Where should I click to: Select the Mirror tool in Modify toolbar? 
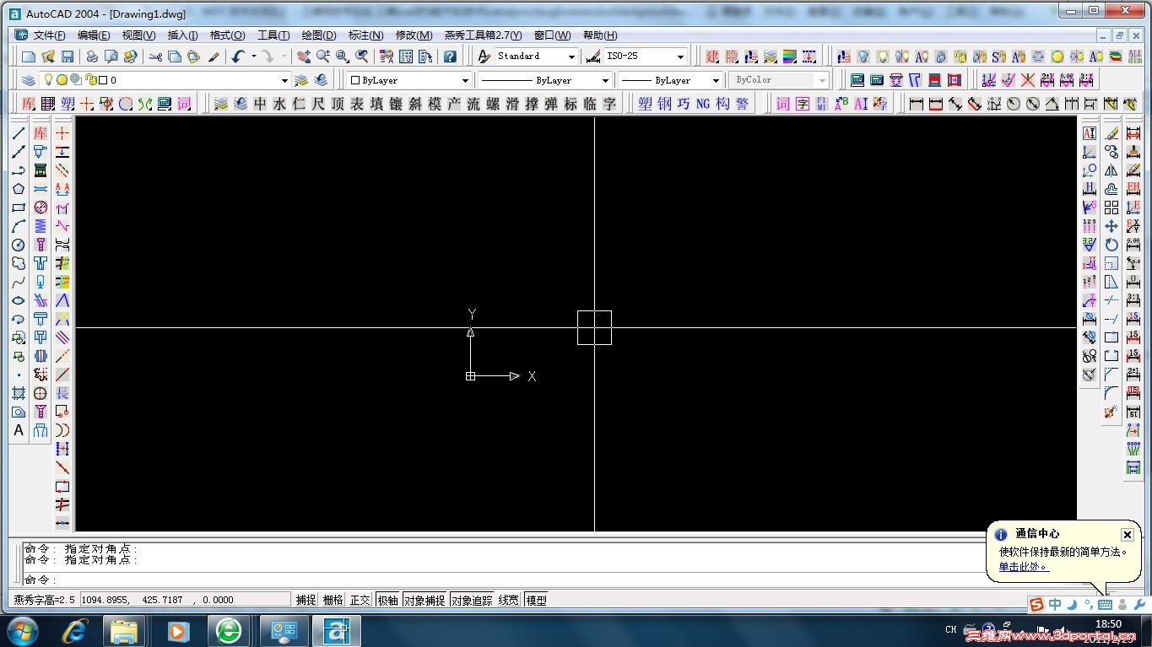(x=1111, y=170)
